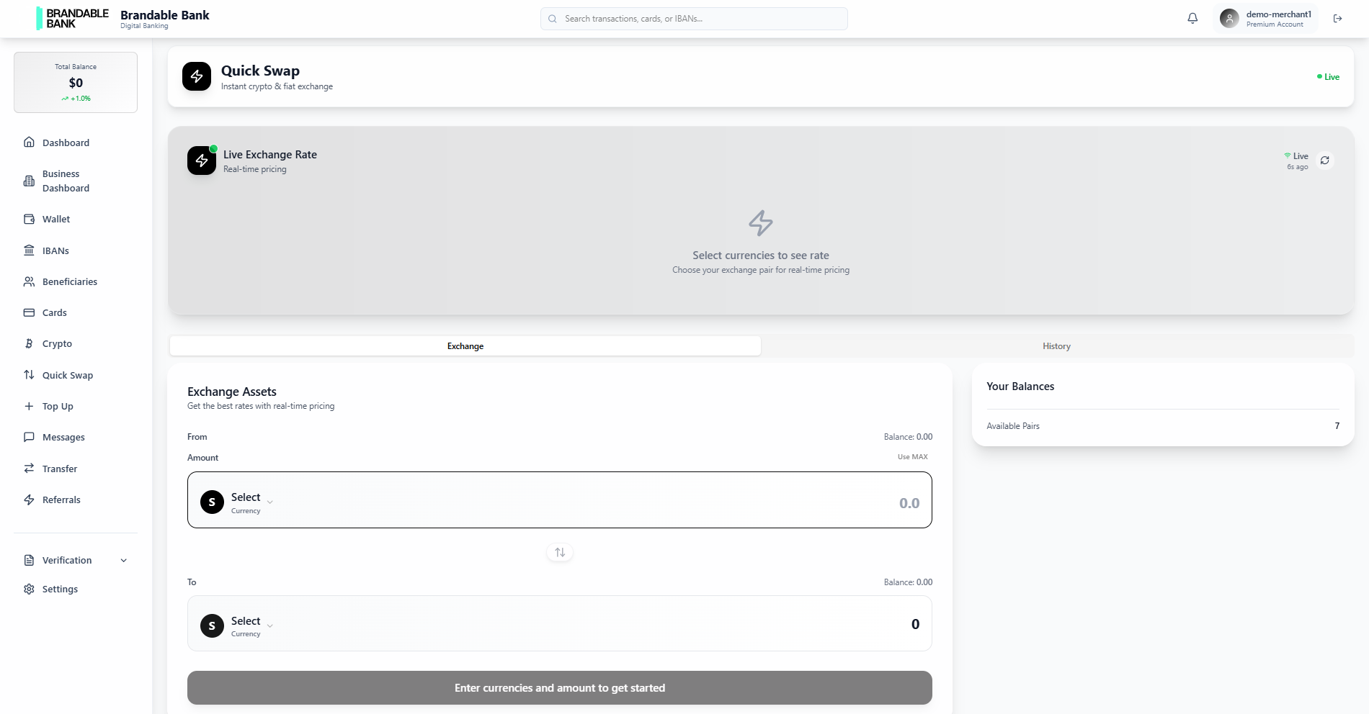Open the Crypto section icon

click(x=29, y=343)
